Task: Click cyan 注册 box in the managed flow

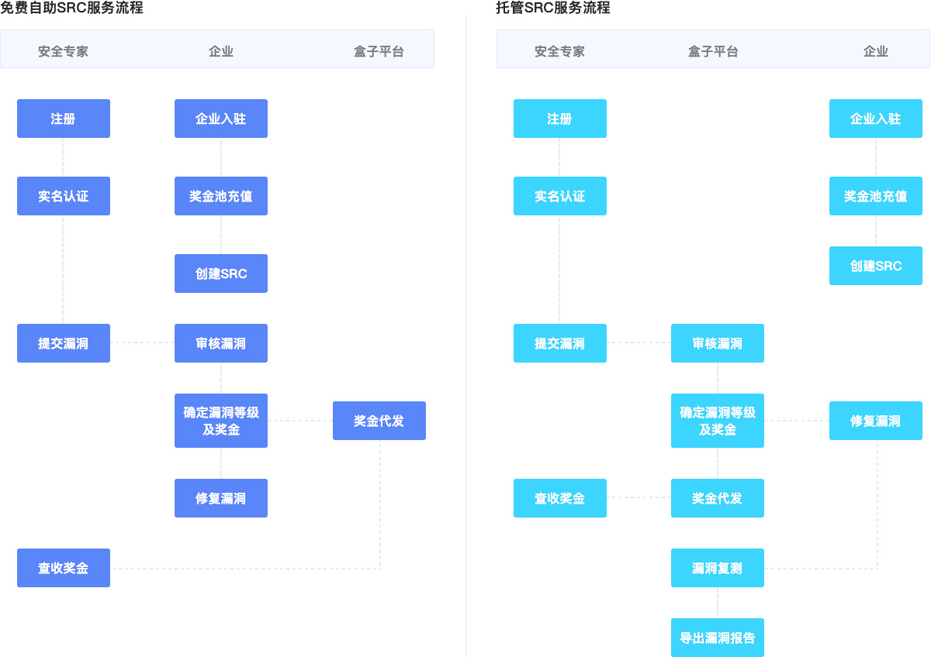Action: tap(559, 119)
